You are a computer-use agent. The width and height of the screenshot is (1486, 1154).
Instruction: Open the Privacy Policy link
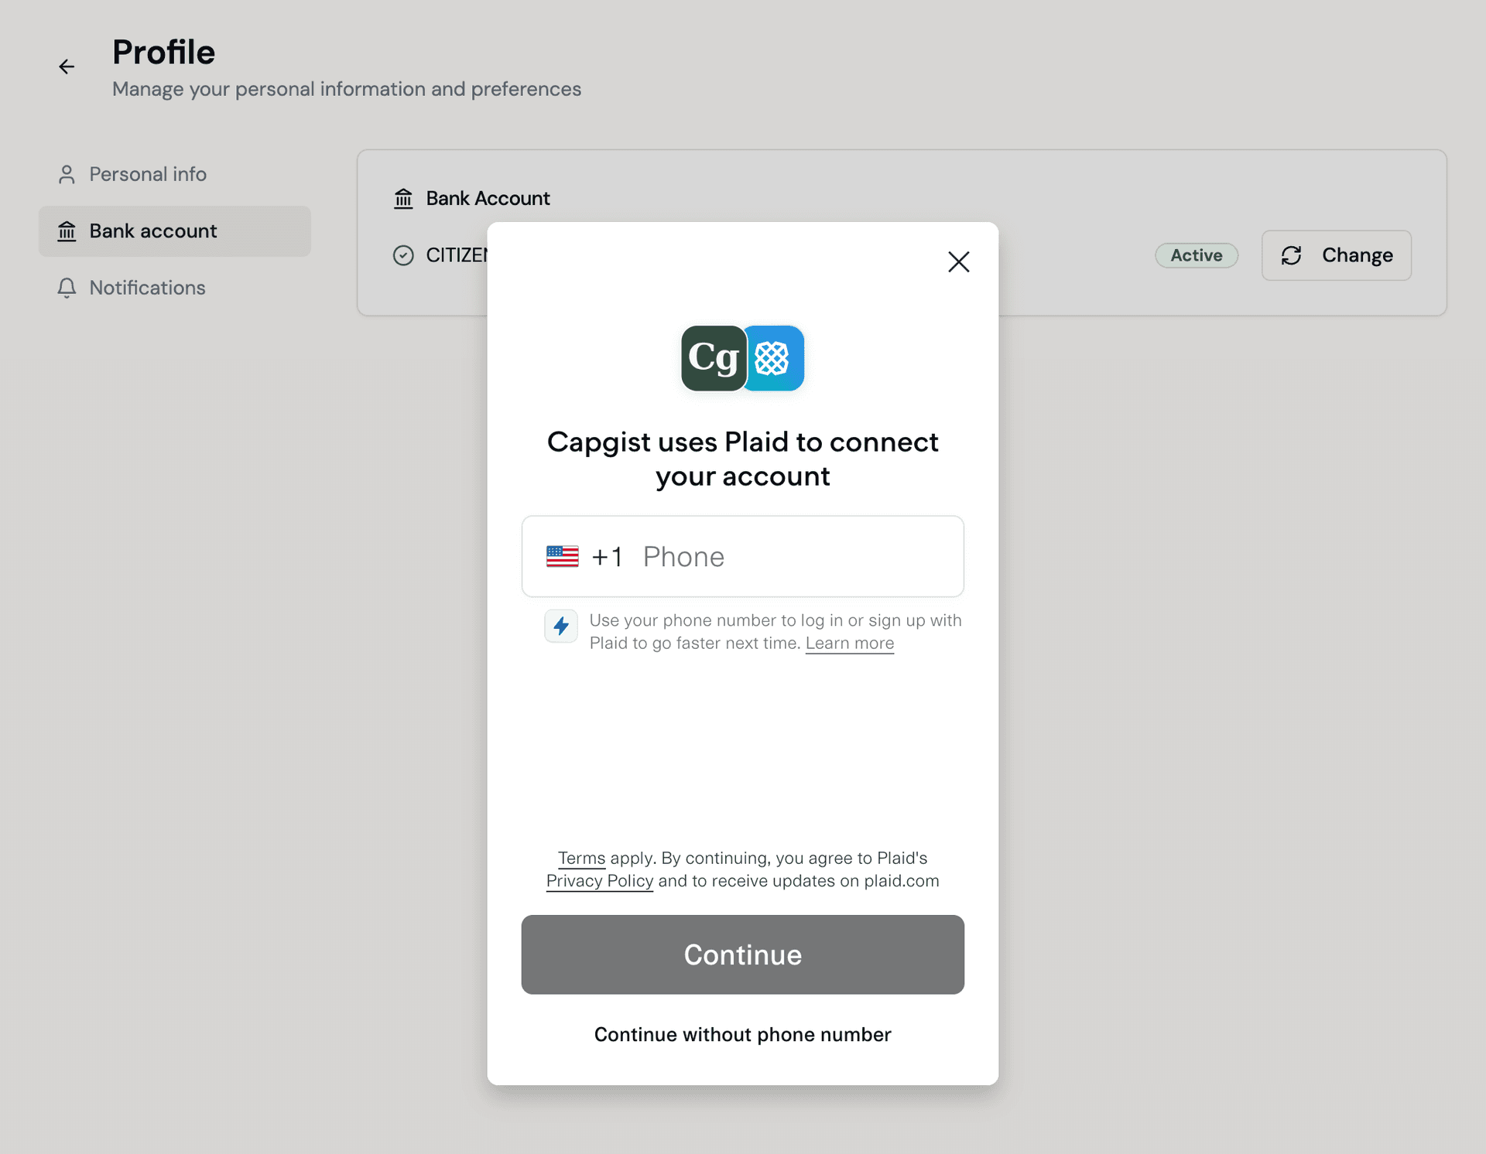[x=600, y=881]
